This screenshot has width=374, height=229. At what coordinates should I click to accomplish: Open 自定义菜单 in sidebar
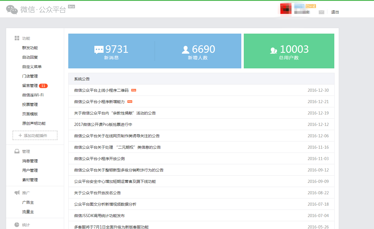click(32, 67)
